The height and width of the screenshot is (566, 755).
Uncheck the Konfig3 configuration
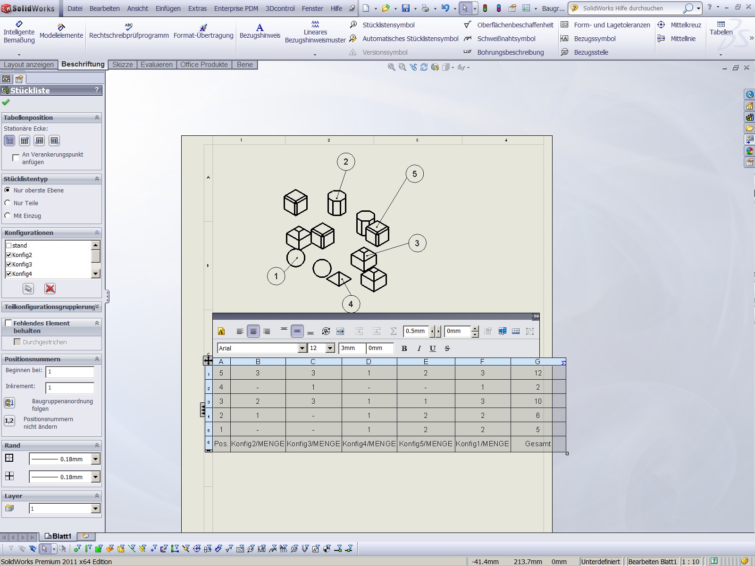[8, 265]
